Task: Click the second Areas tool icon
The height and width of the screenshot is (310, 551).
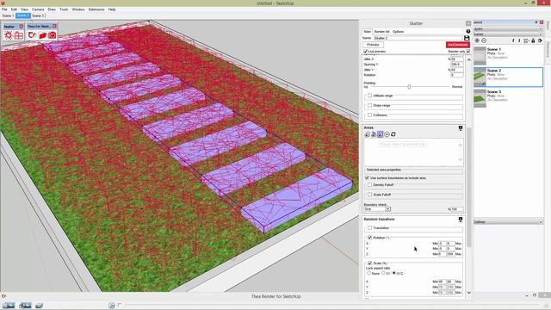Action: click(374, 134)
